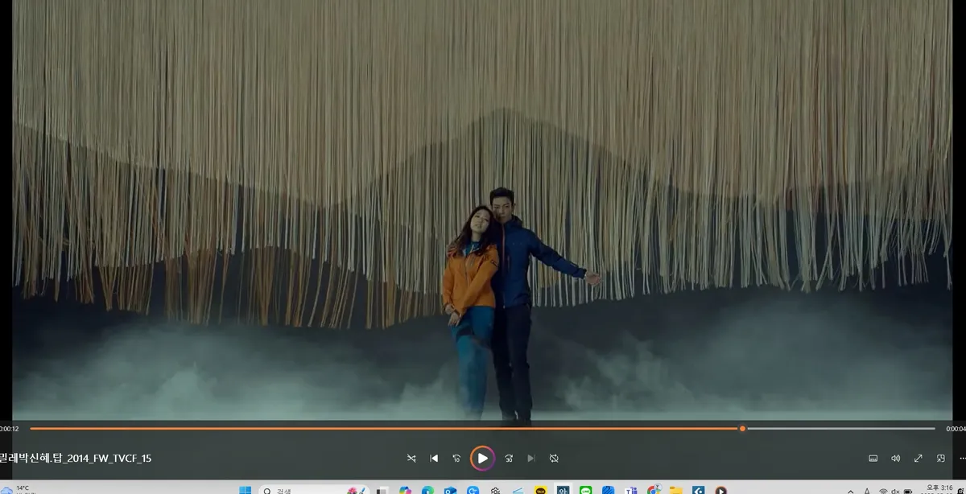Viewport: 966px width, 494px height.
Task: Click the seek bar position handle
Action: [x=742, y=428]
